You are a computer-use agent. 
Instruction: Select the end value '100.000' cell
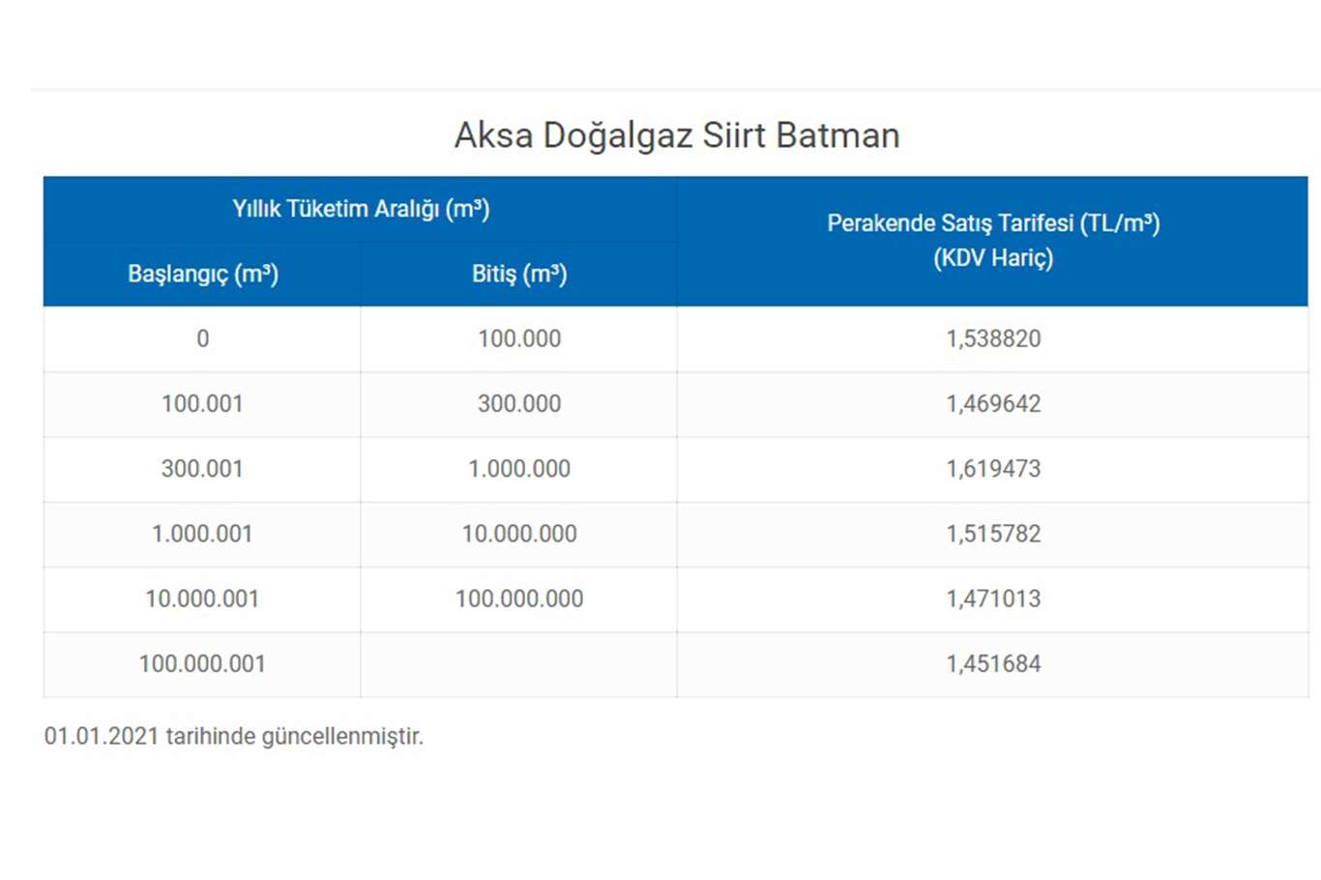click(519, 339)
